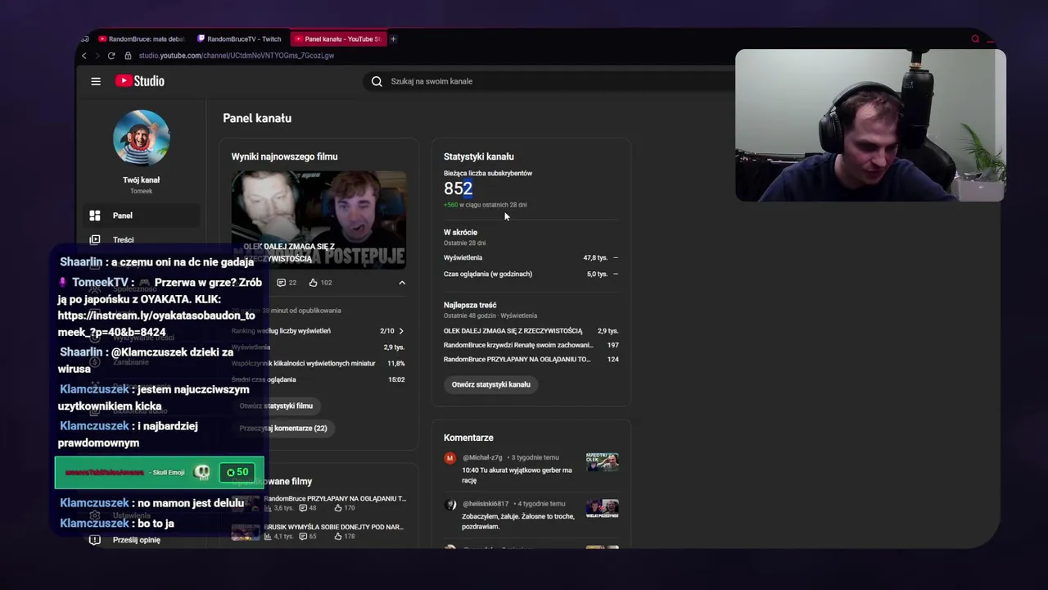Click the 'Komentarze' card heading
This screenshot has height=590, width=1048.
tap(468, 438)
